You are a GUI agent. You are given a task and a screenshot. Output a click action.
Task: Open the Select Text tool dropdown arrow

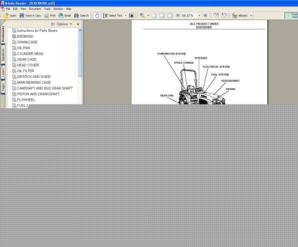tap(126, 16)
